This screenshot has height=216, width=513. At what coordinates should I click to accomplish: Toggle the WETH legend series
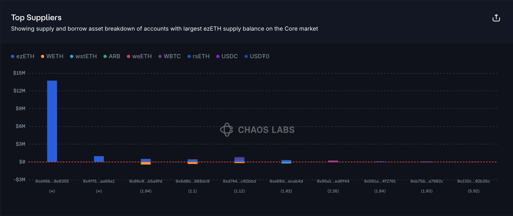[52, 56]
